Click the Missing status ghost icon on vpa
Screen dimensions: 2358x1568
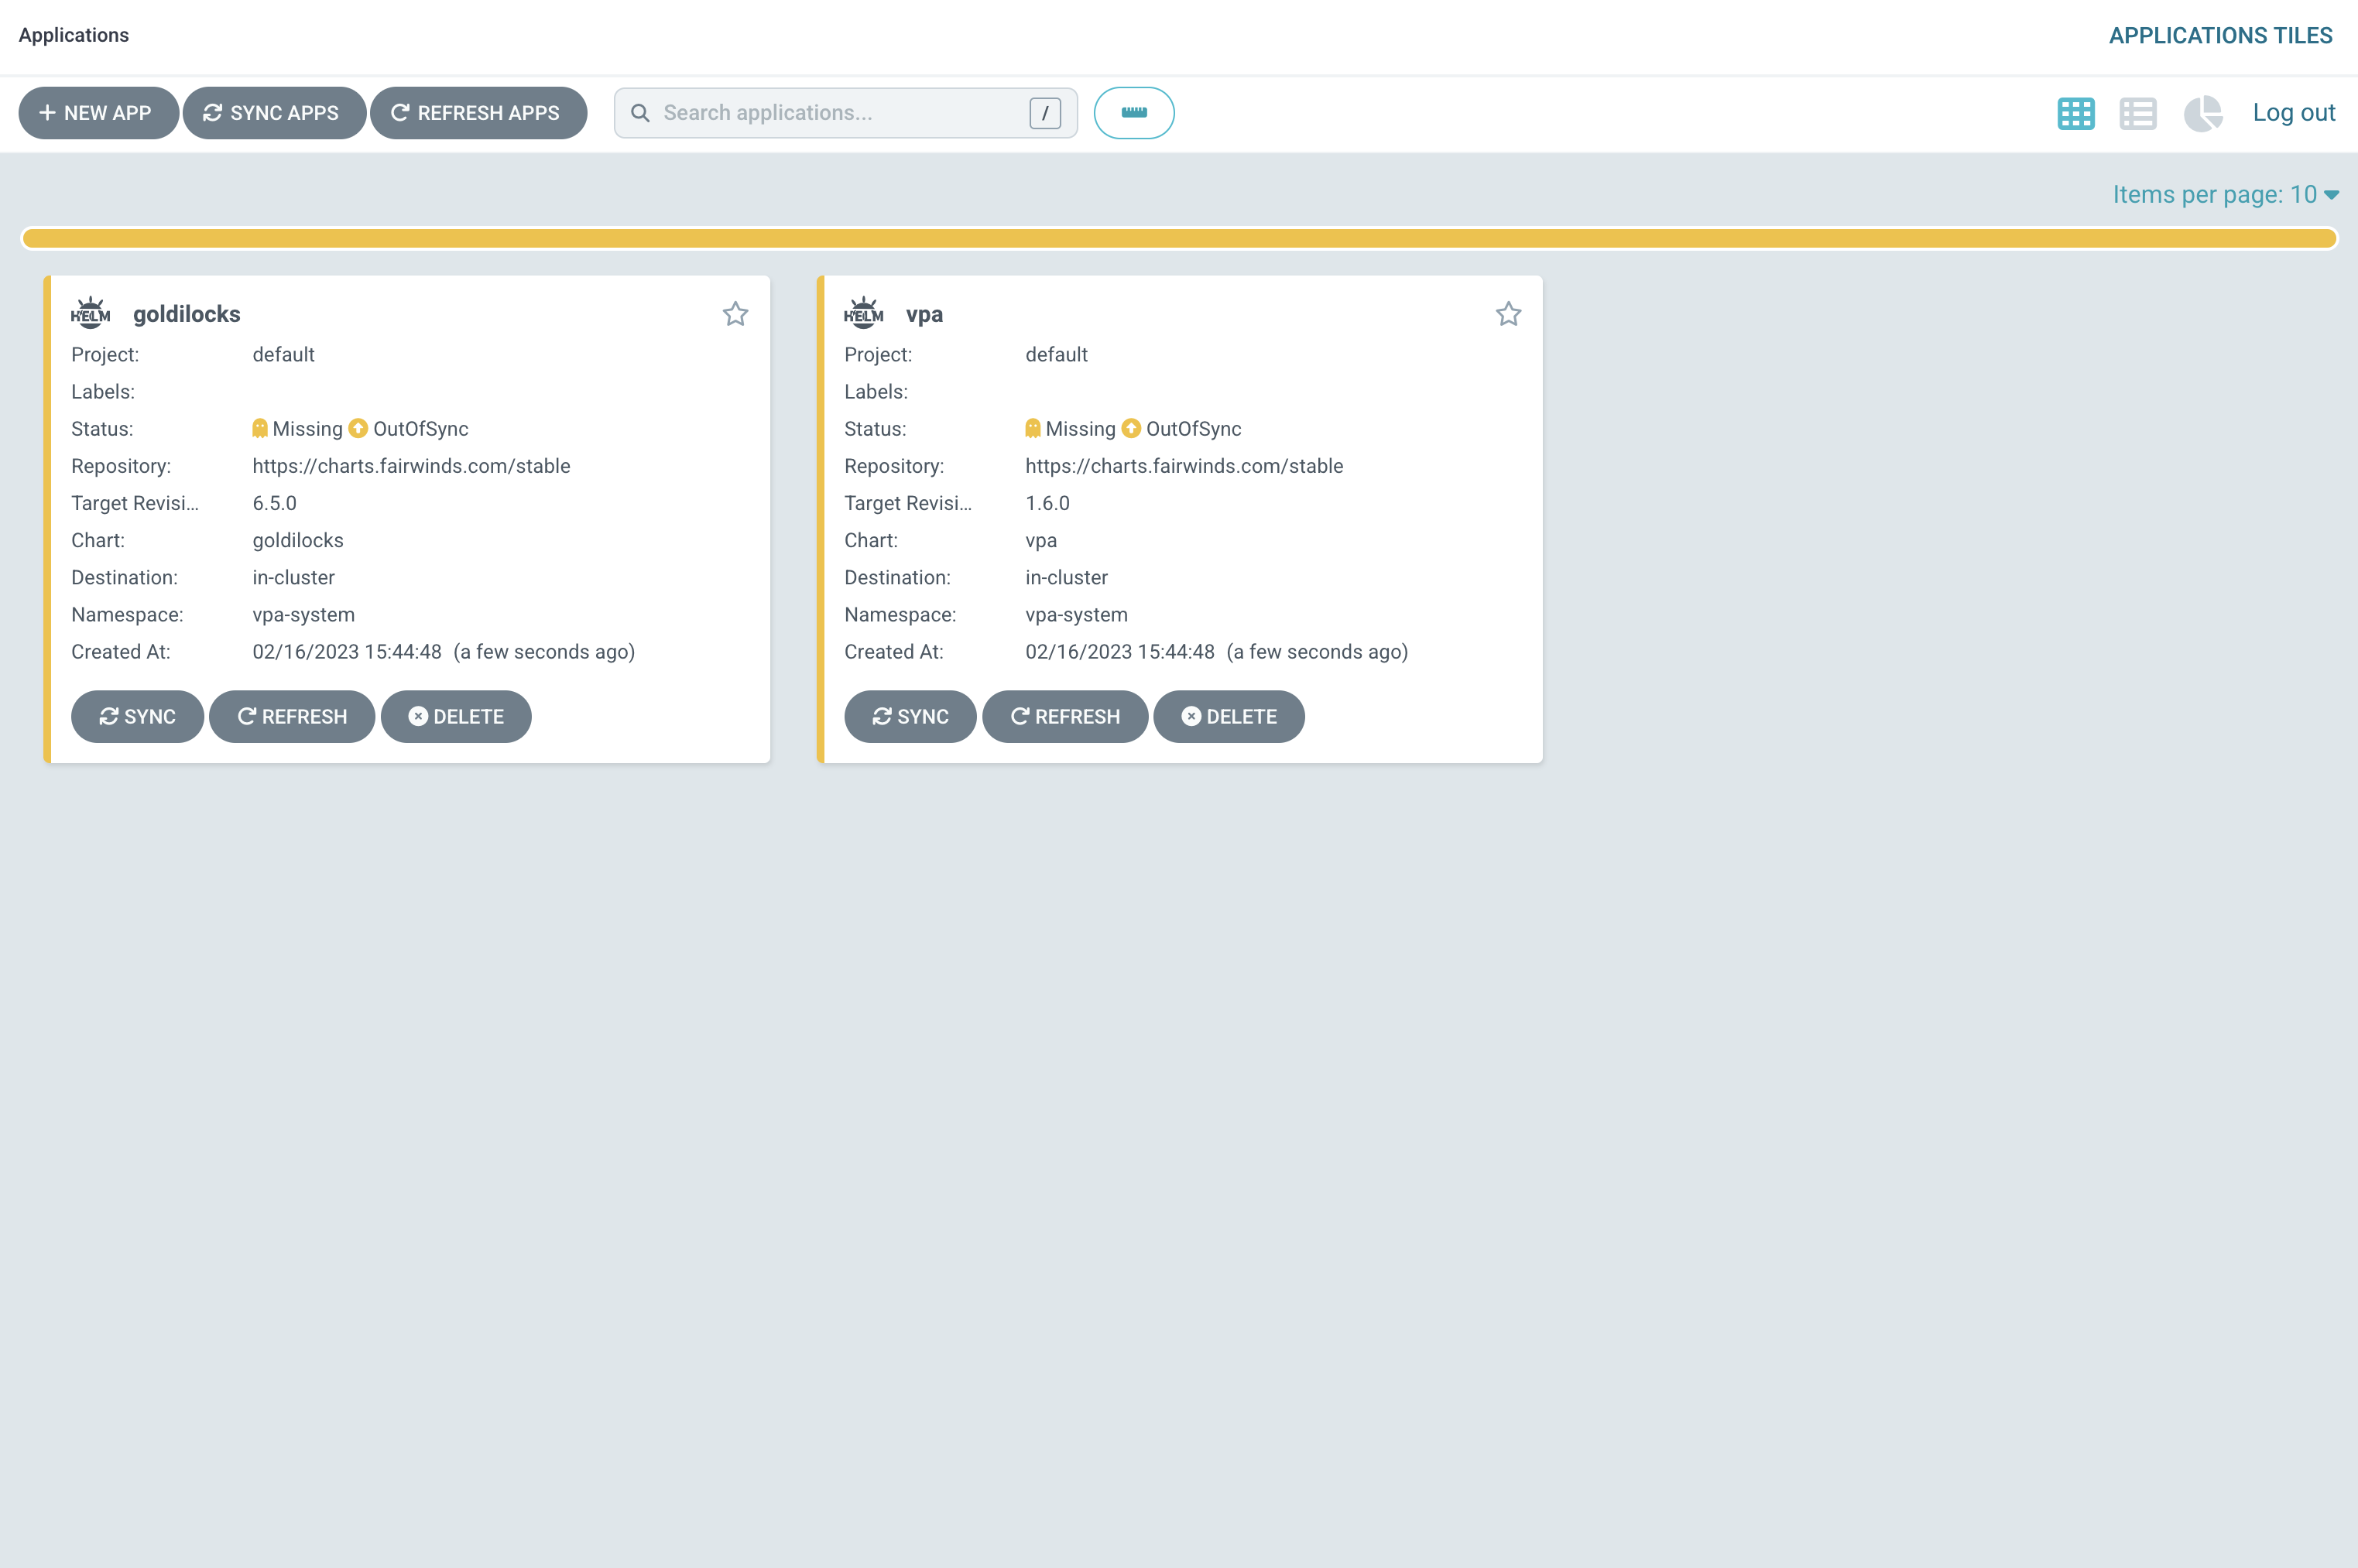coord(1033,428)
